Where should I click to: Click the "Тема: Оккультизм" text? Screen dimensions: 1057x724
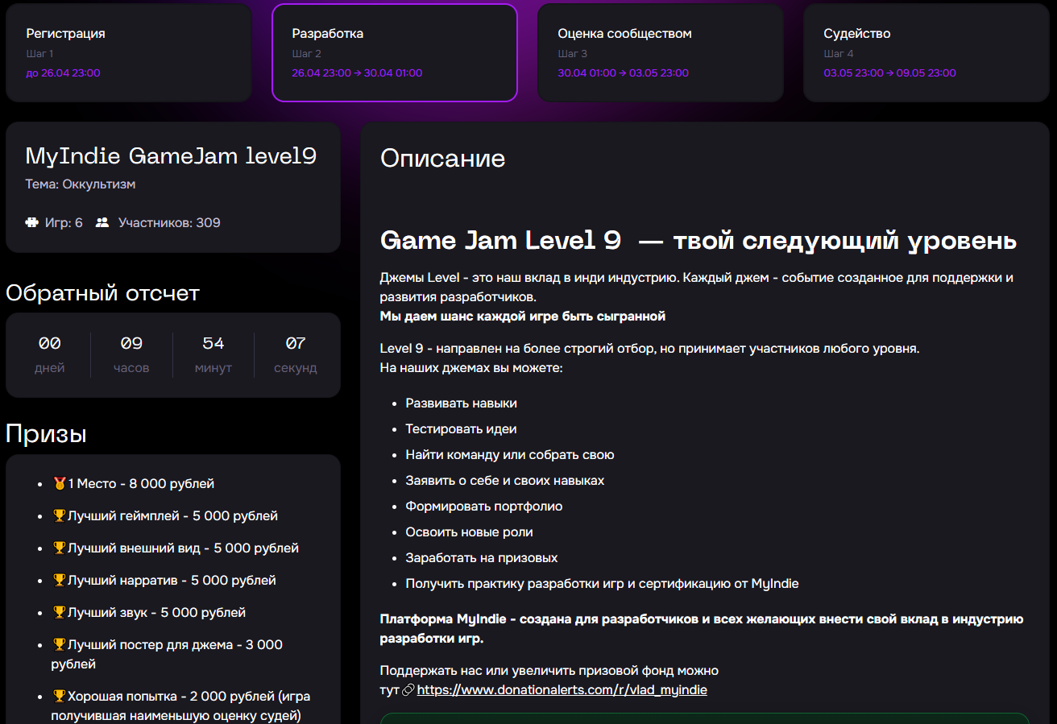pos(81,184)
